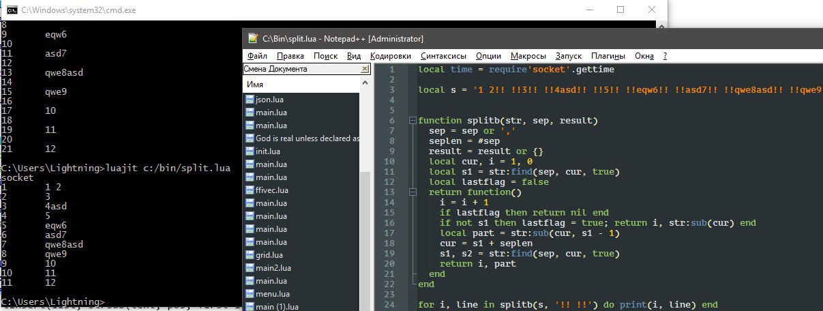Sort documents by the Имя column header
The width and height of the screenshot is (823, 311).
[301, 84]
